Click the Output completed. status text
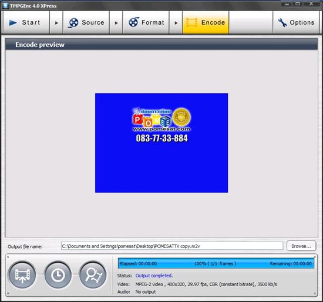323x302 pixels. pos(154,276)
